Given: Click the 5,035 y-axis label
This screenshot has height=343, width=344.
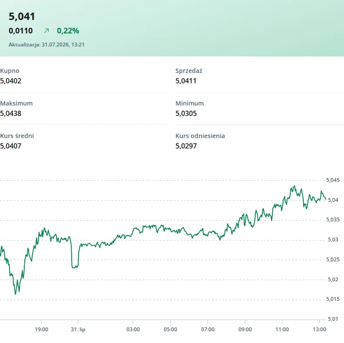Looking at the screenshot, I should [333, 220].
